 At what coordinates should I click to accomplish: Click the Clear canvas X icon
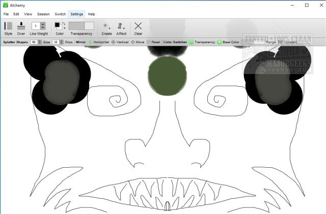coord(138,26)
